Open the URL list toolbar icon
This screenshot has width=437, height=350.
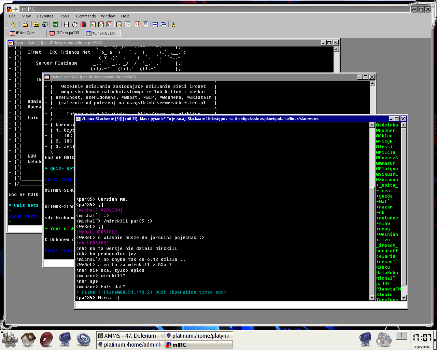(x=145, y=24)
